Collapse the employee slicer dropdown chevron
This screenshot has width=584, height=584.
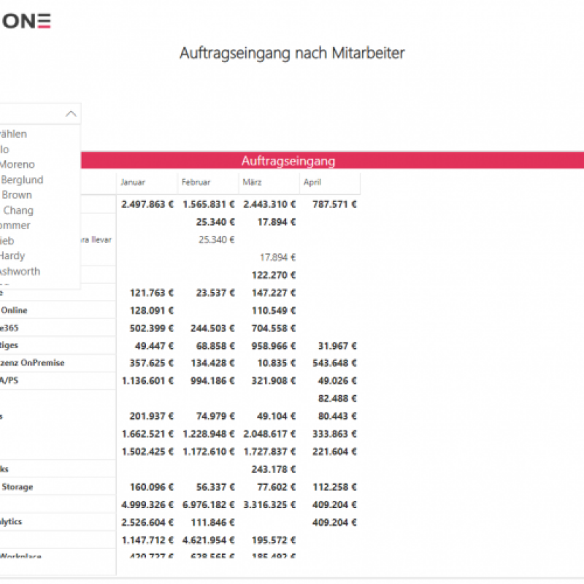click(71, 114)
